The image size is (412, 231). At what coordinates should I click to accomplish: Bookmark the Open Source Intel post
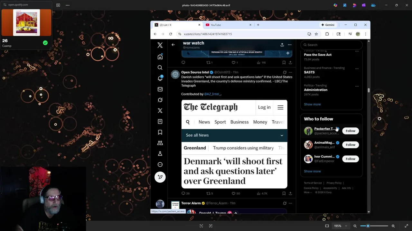[x=284, y=193]
